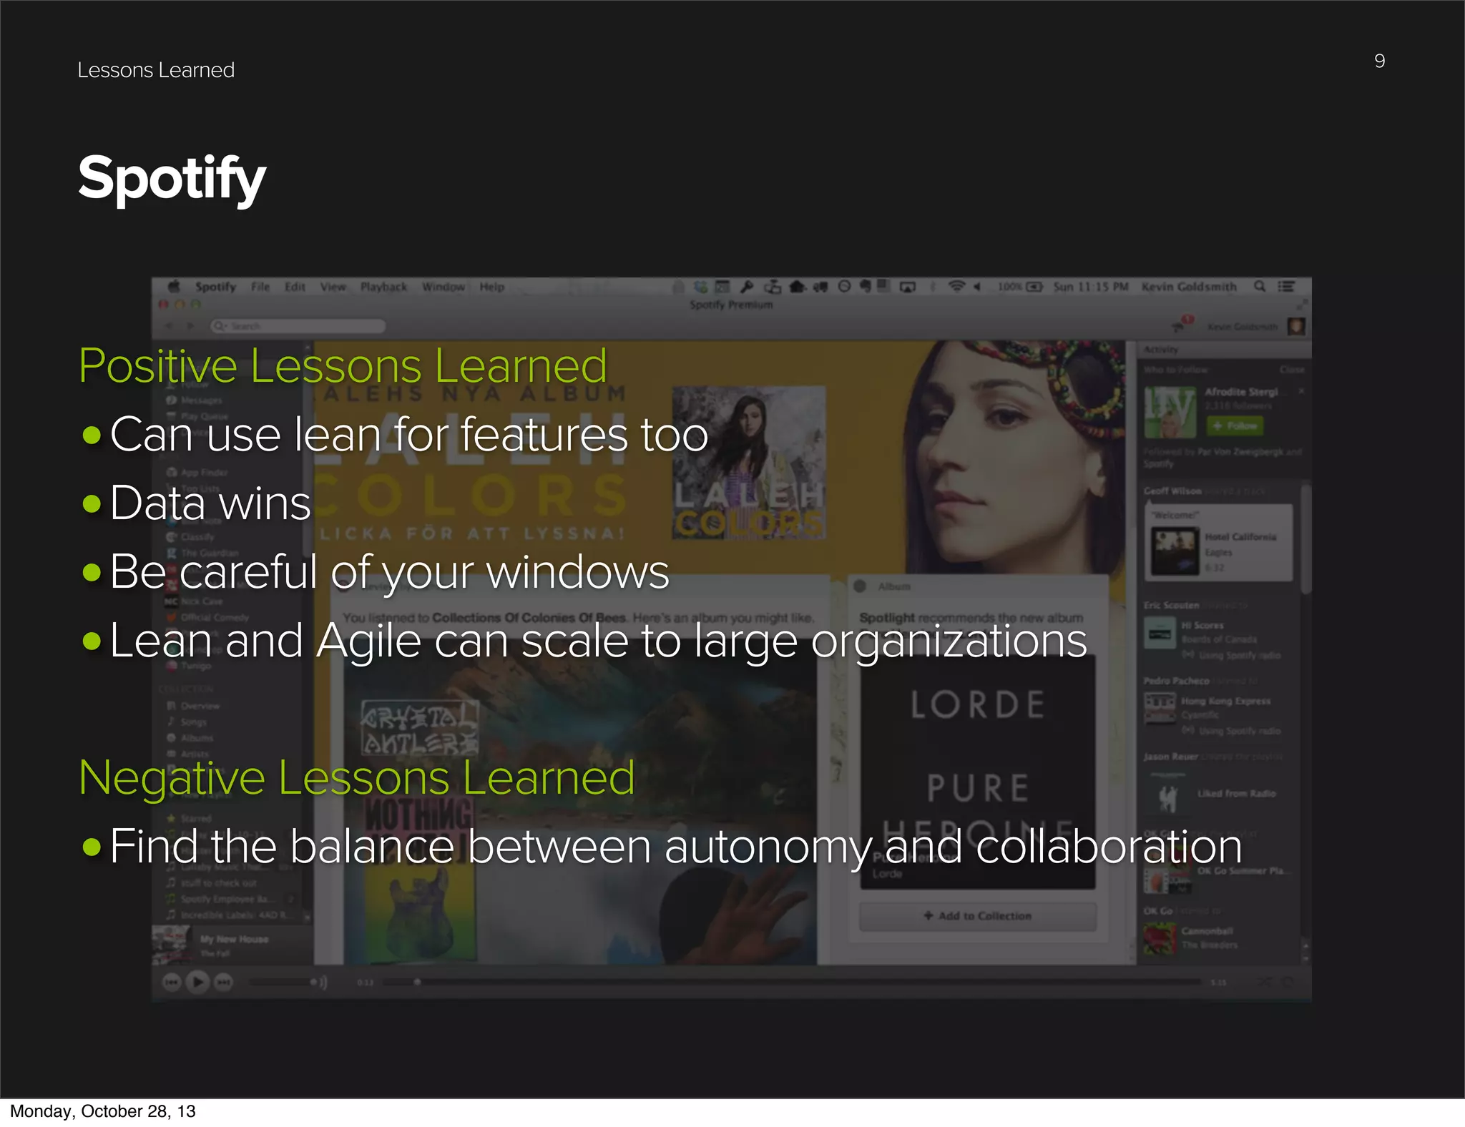Play the current track
Viewport: 1465px width, 1127px height.
[198, 983]
